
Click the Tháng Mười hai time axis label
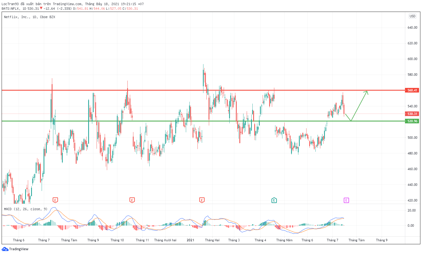[x=165, y=240]
